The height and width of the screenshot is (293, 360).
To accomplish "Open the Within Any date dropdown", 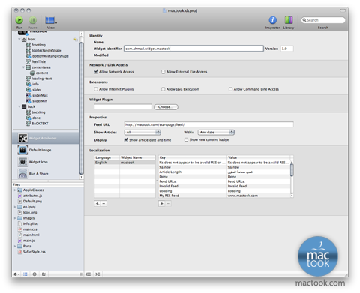I will tap(216, 132).
